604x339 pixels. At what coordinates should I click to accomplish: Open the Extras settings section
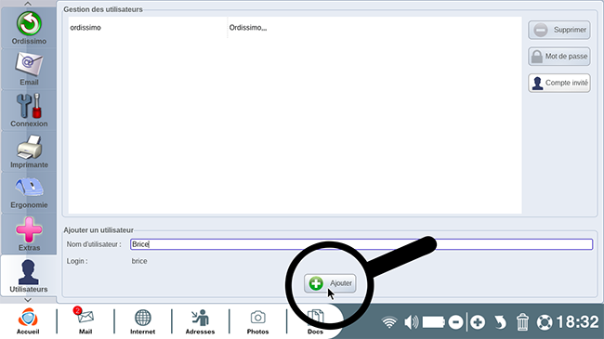(x=29, y=234)
